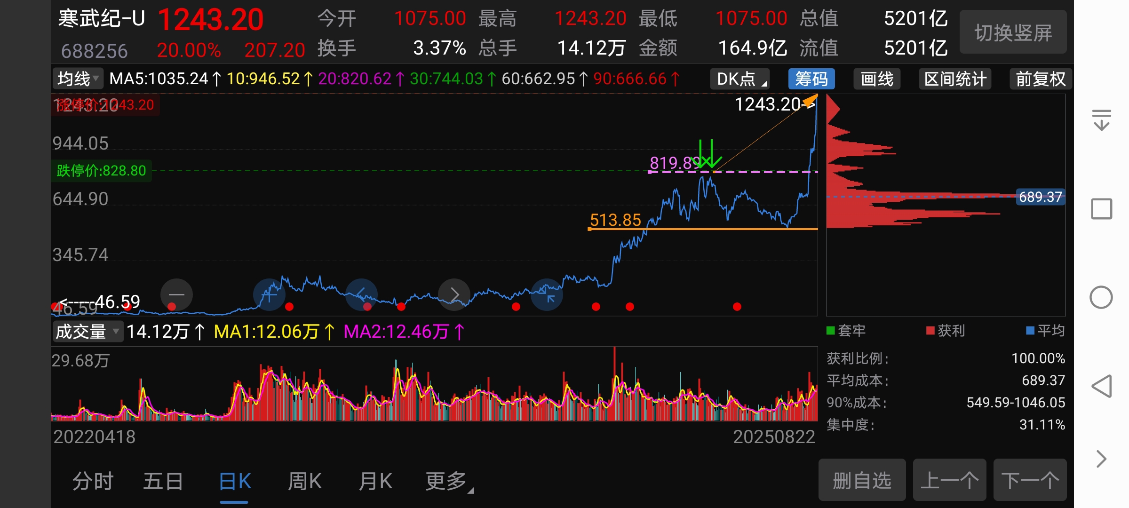The width and height of the screenshot is (1129, 508).
Task: Change the 前复权 price adjustment setting
Action: coord(1041,79)
